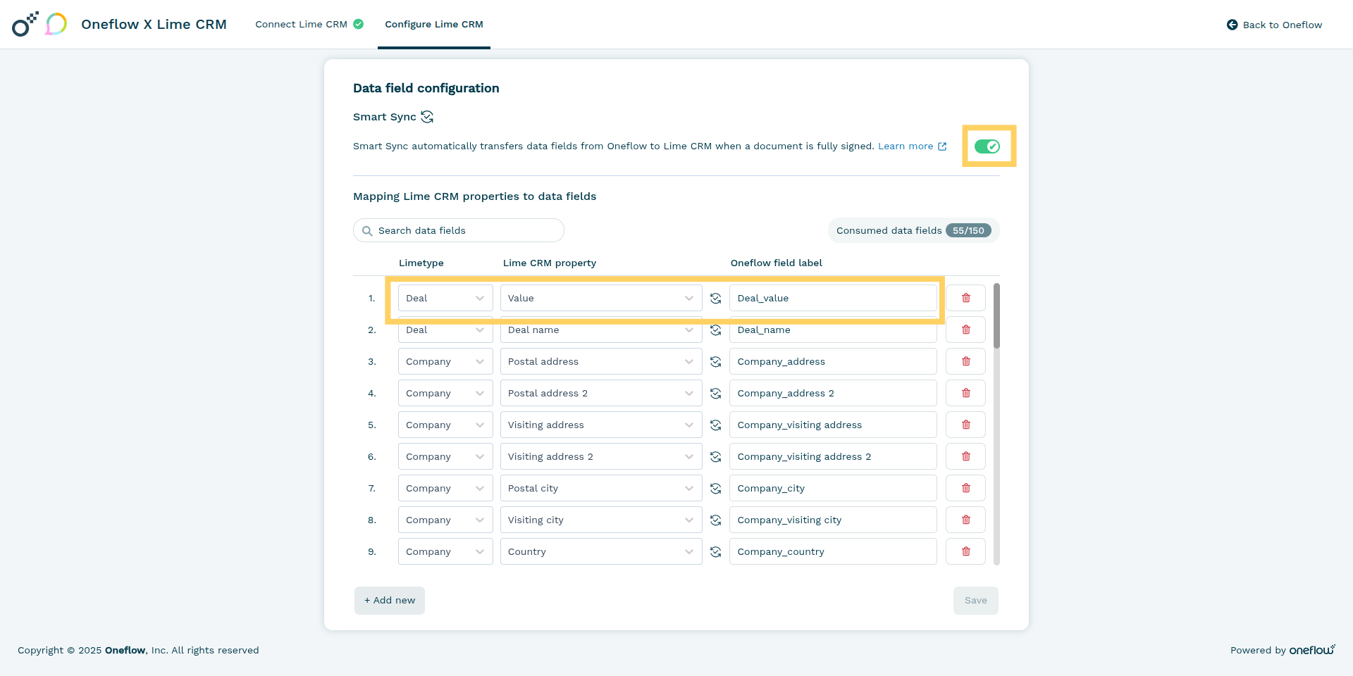The height and width of the screenshot is (676, 1353).
Task: Edit the Deal_name field label
Action: click(x=833, y=330)
